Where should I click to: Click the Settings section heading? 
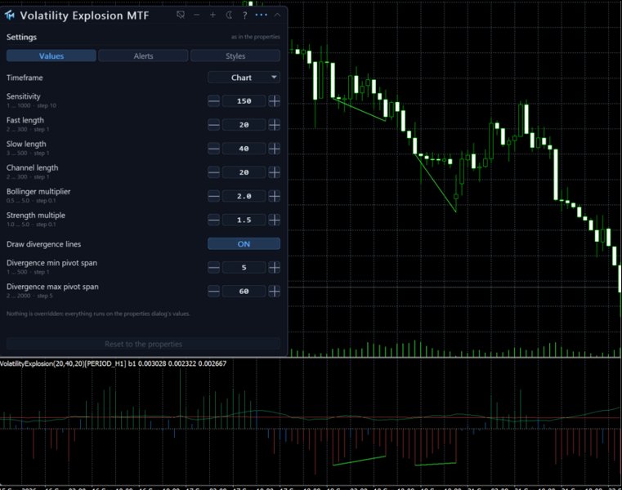pyautogui.click(x=21, y=37)
